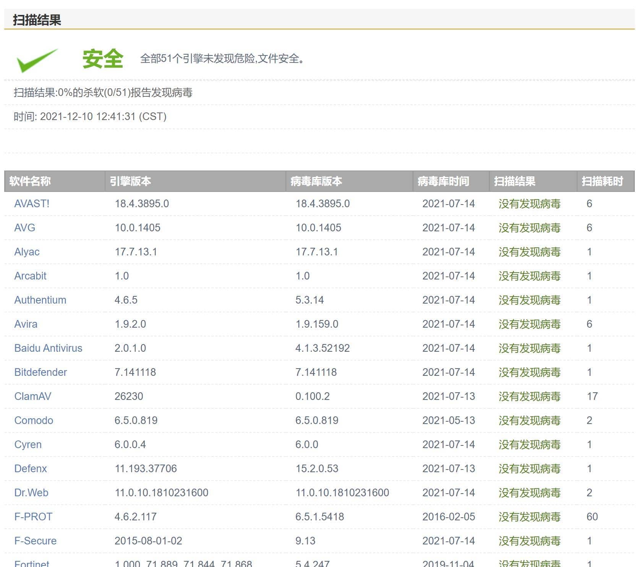Open the Avira engine link
Image resolution: width=636 pixels, height=567 pixels.
pos(26,324)
